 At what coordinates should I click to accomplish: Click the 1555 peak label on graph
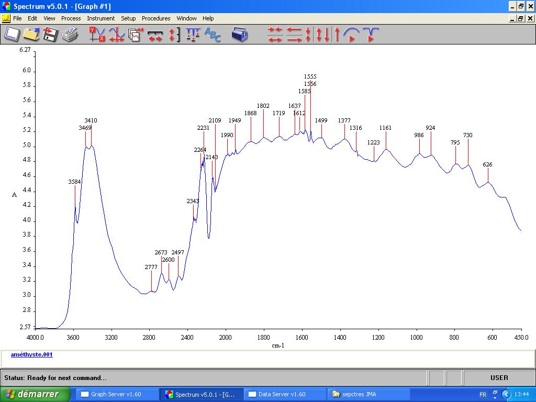[310, 76]
